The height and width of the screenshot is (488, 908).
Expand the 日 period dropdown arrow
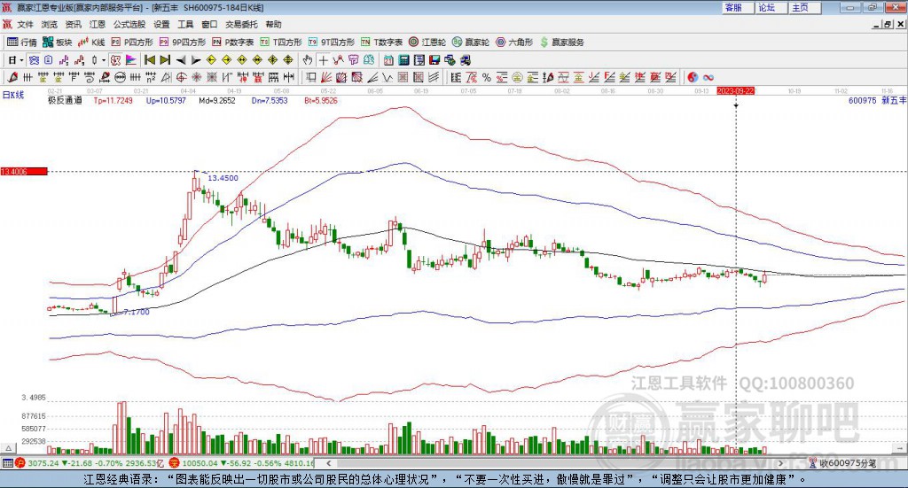click(21, 60)
